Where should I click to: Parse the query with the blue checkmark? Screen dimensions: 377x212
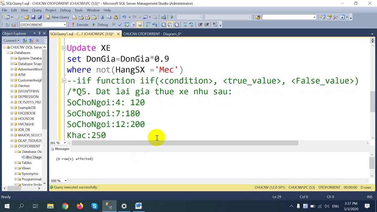[120, 25]
